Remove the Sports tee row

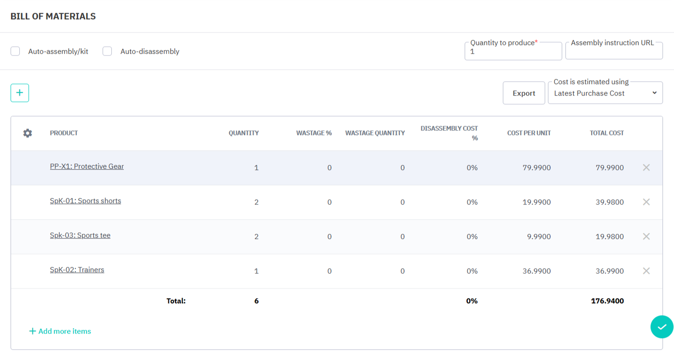click(x=646, y=237)
